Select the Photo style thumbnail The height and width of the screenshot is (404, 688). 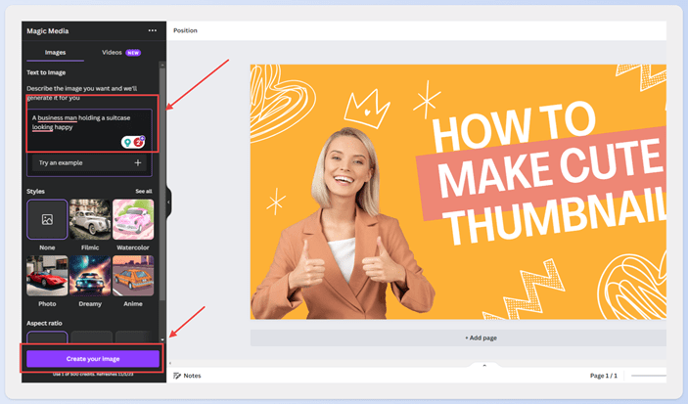pyautogui.click(x=47, y=276)
